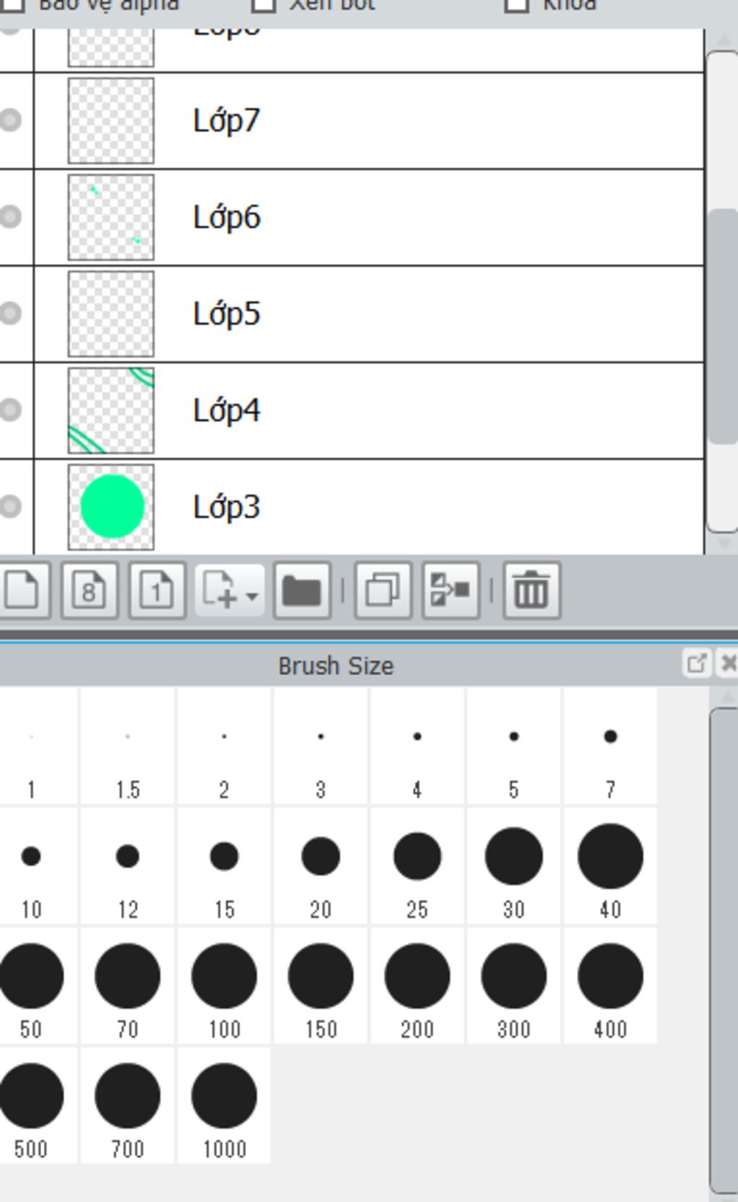
Task: Undock the Brush Size panel
Action: 696,663
